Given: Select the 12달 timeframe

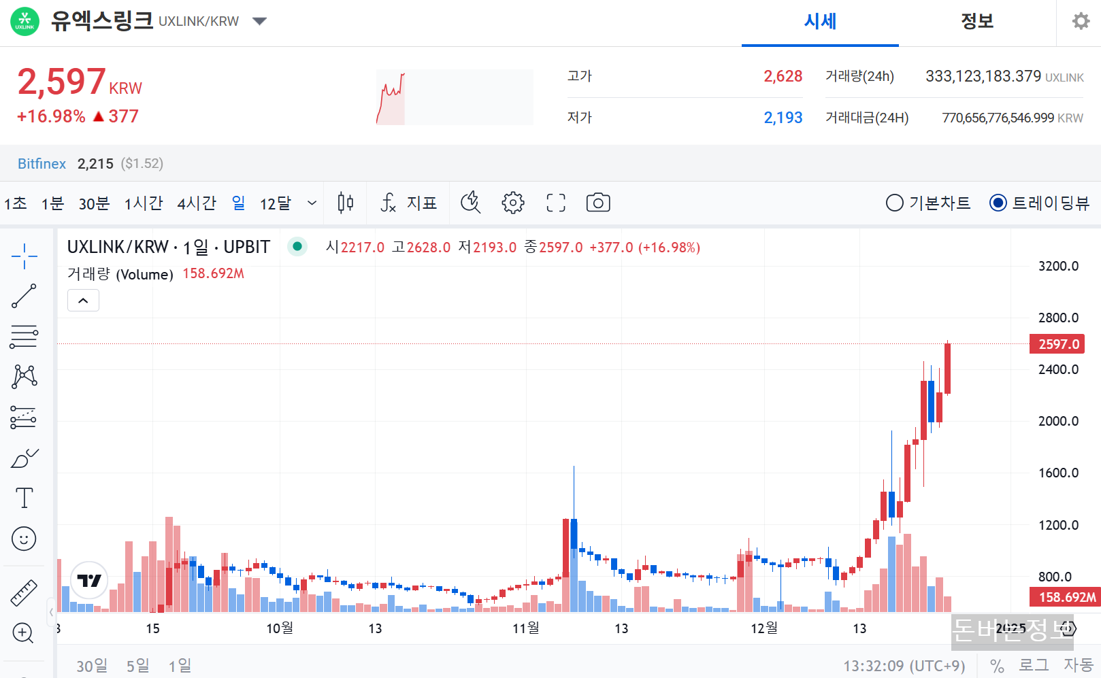Looking at the screenshot, I should [x=276, y=203].
